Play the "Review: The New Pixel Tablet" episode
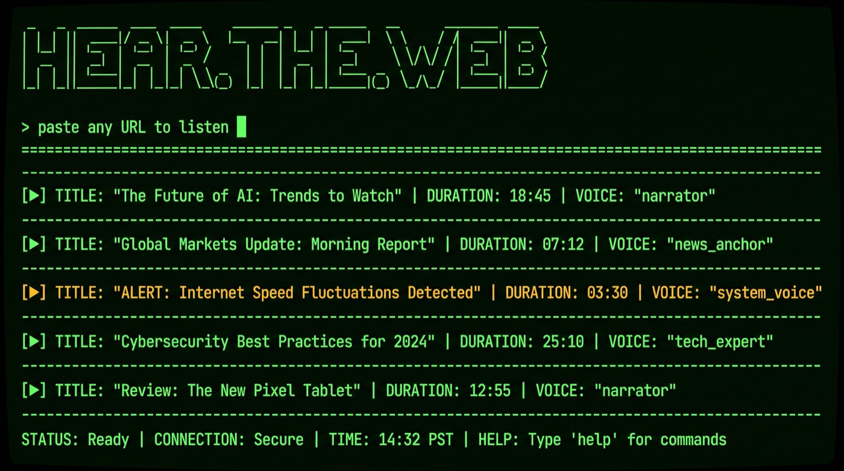 coord(34,390)
